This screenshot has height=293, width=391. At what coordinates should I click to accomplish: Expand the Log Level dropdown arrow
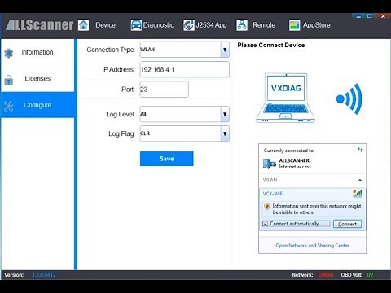tap(225, 114)
